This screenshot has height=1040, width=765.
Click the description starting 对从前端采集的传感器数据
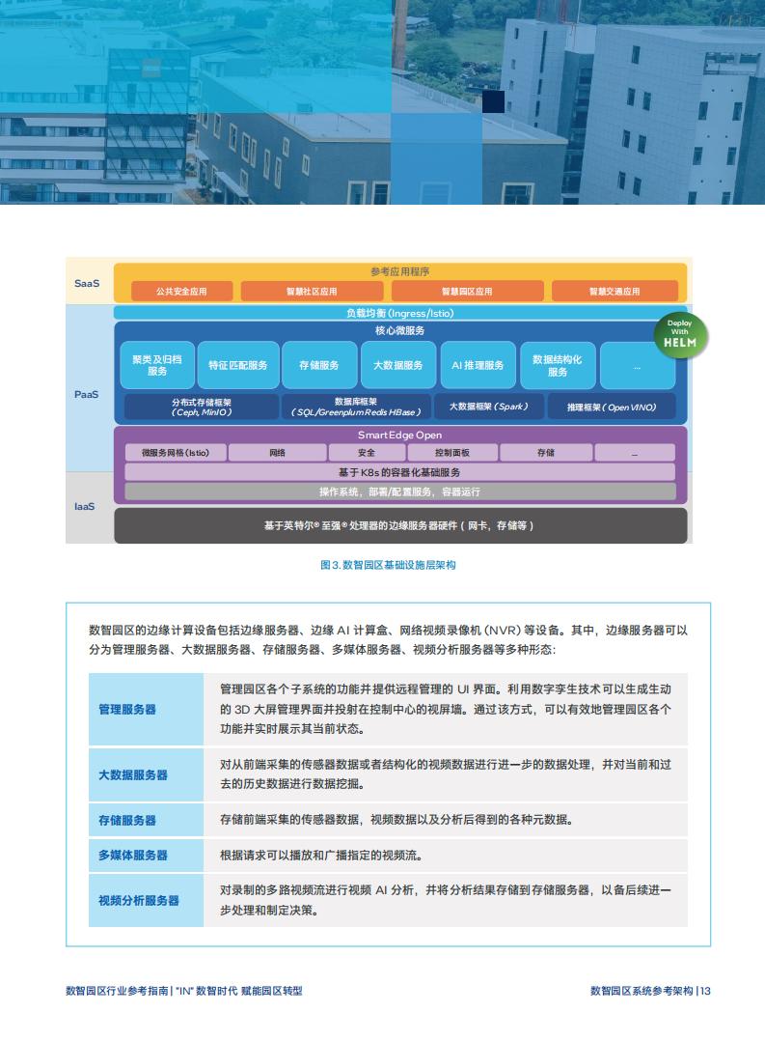coord(445,774)
